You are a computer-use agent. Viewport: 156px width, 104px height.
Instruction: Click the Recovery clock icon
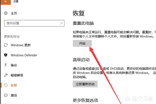point(6,85)
